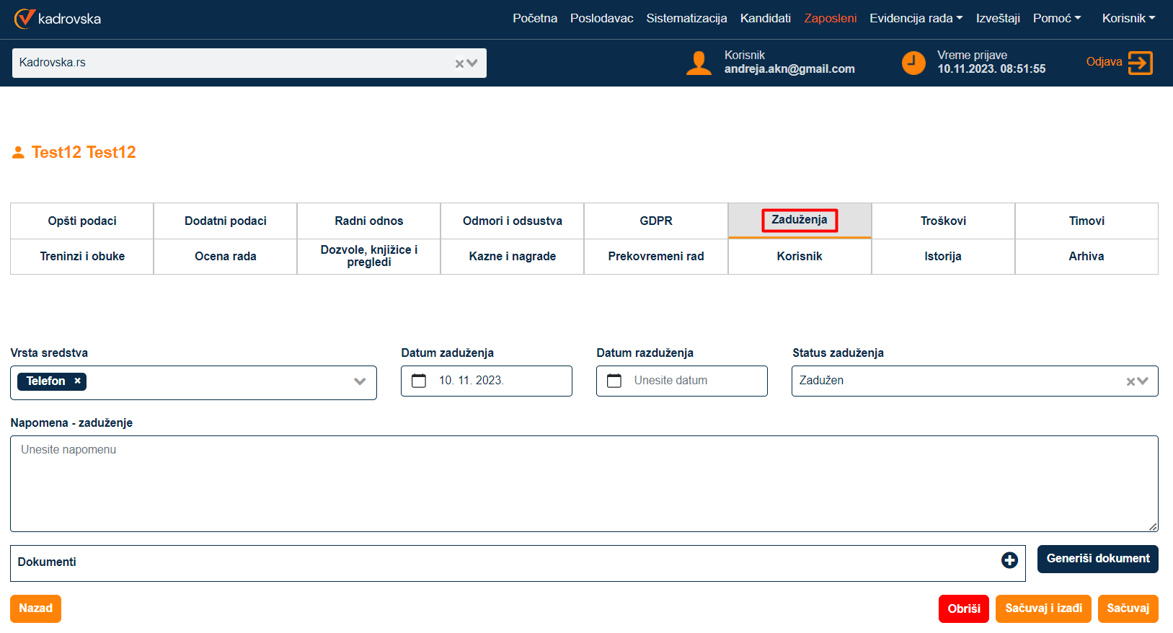Expand the Korisnik menu in the navbar
The width and height of the screenshot is (1173, 633).
point(1128,18)
